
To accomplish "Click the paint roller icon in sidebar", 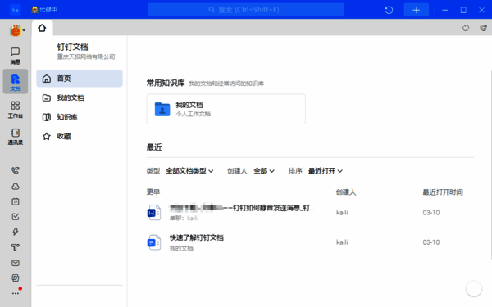I will click(16, 247).
